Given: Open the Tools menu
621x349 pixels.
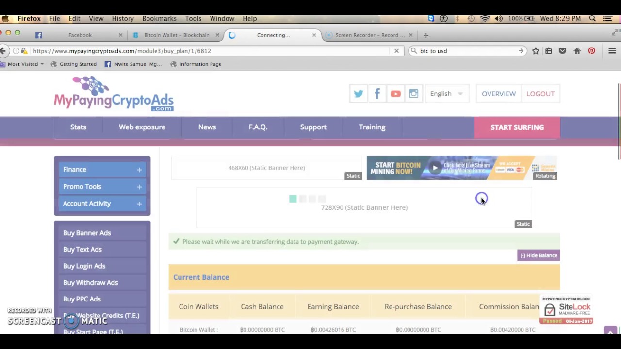Looking at the screenshot, I should [x=193, y=18].
